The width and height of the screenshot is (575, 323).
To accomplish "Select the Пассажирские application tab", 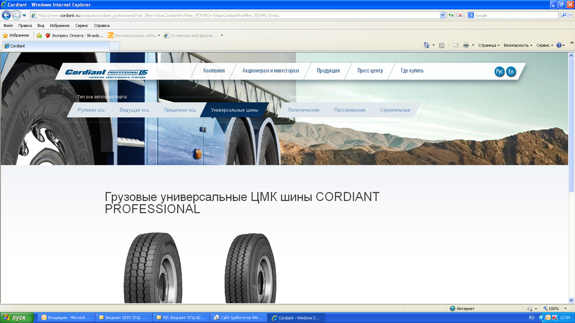I will click(349, 110).
